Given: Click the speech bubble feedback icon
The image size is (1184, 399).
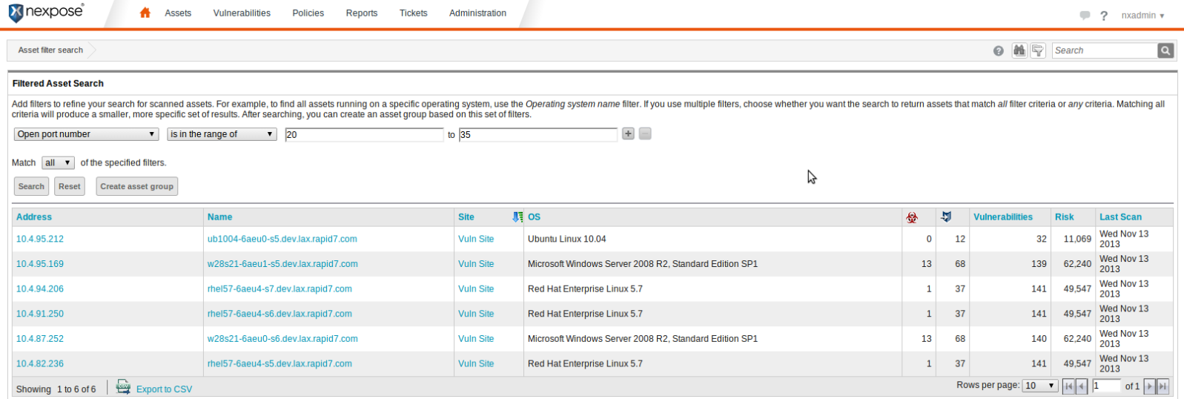Looking at the screenshot, I should pyautogui.click(x=1085, y=16).
